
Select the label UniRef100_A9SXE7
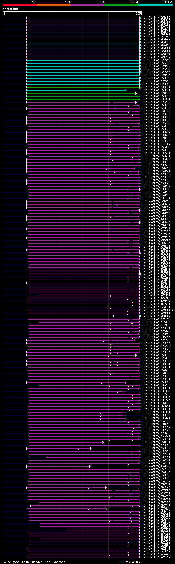(157, 102)
